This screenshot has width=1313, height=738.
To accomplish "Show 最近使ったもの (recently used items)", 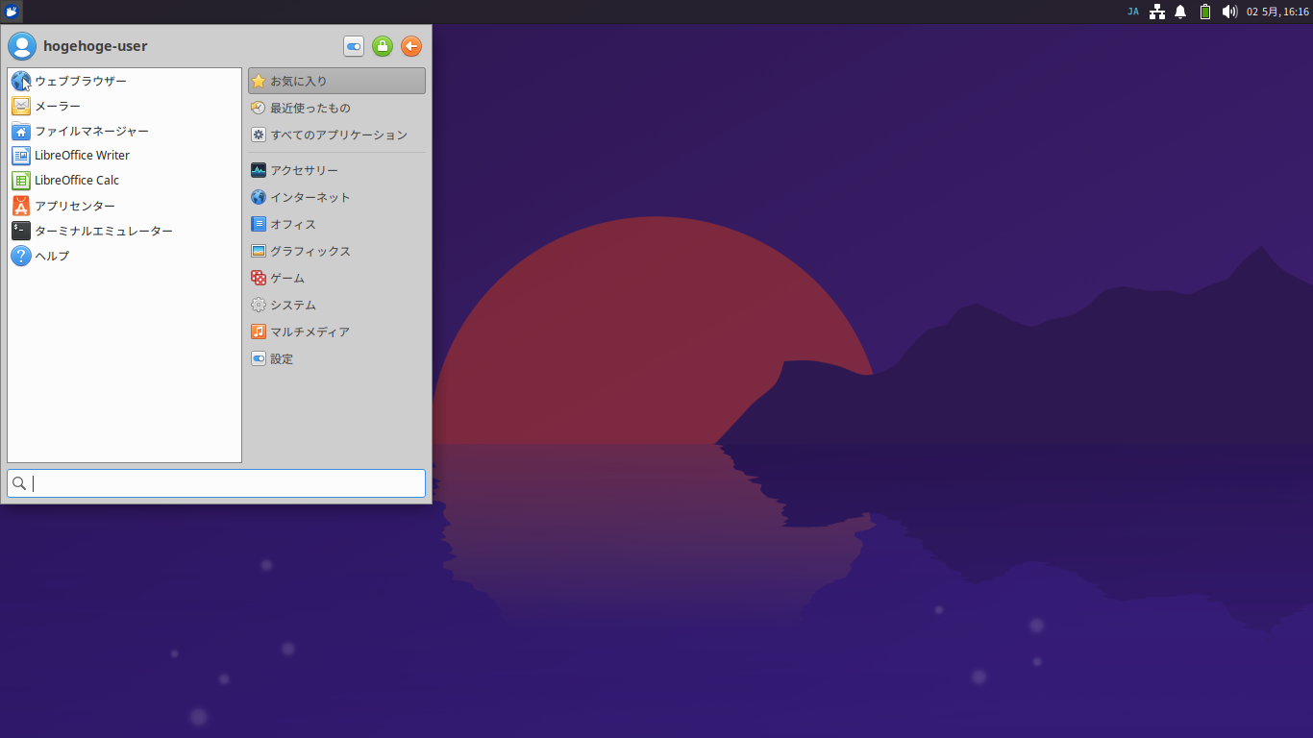I will coord(301,108).
